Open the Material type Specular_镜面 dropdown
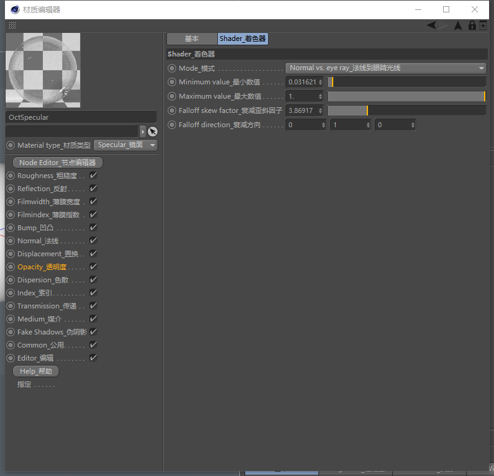Screen dimensions: 494x476 [125, 145]
